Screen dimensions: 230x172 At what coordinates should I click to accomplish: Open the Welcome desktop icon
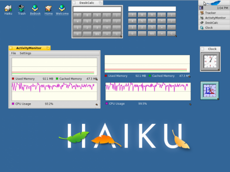[62, 10]
